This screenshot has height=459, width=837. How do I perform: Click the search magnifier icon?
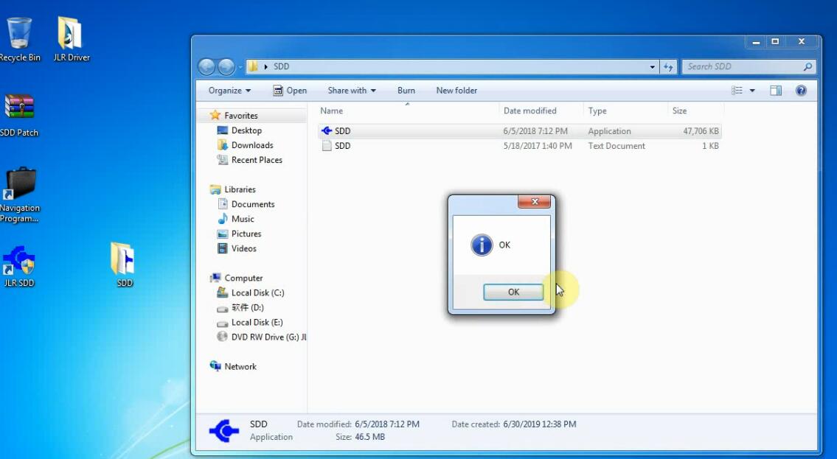808,66
